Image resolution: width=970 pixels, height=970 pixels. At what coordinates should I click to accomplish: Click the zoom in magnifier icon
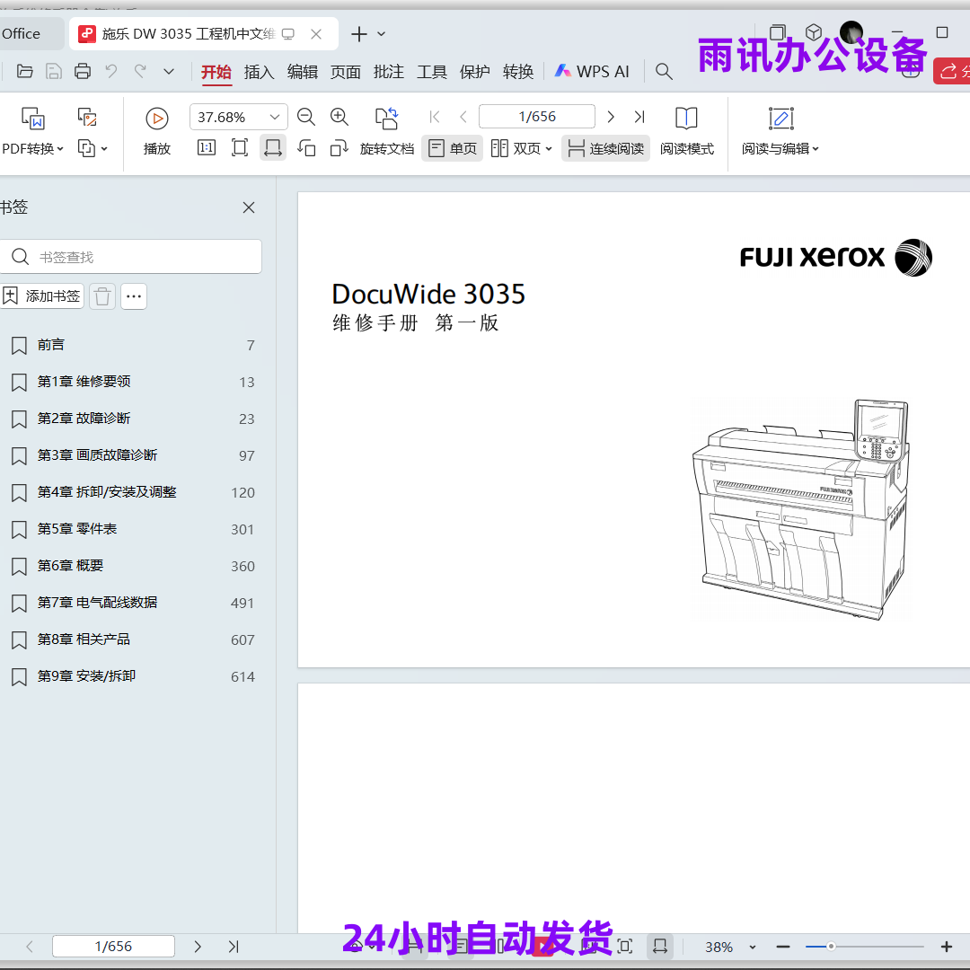pyautogui.click(x=339, y=117)
